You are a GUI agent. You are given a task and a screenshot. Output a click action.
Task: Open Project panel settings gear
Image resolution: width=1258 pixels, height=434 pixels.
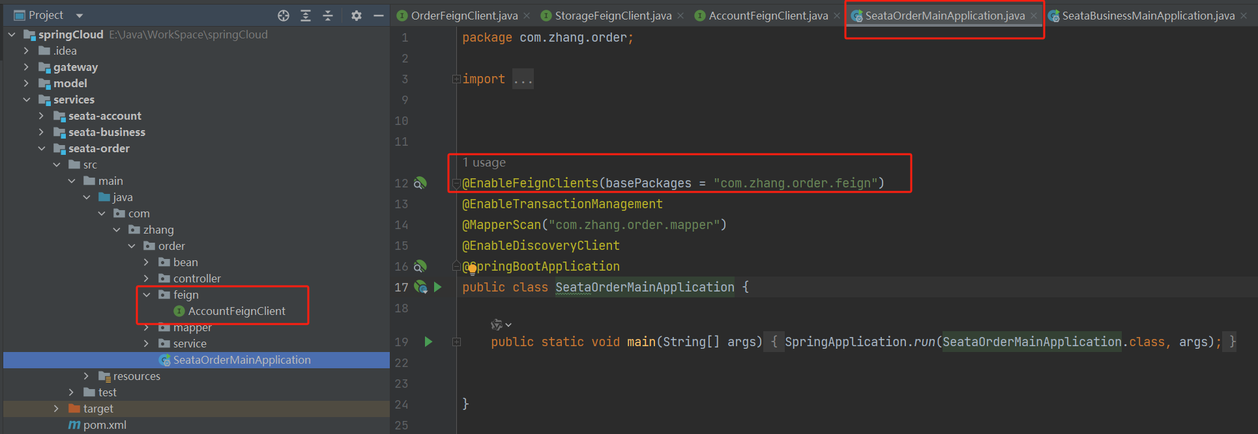click(x=356, y=16)
